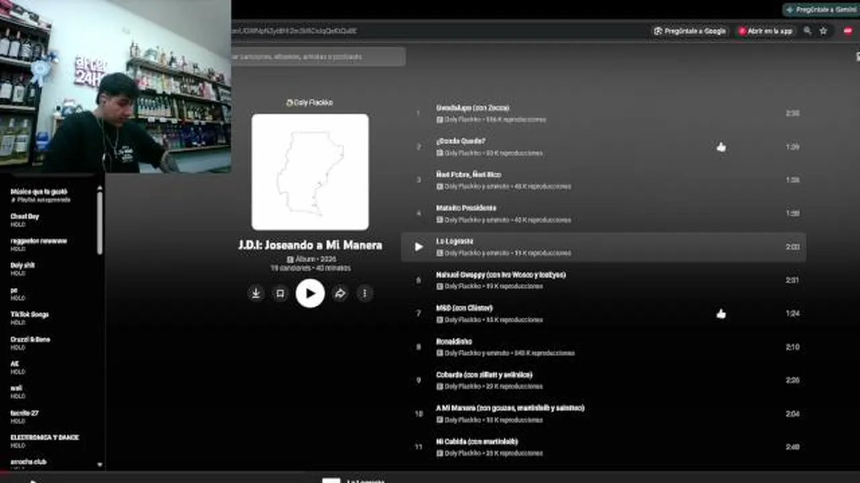Select track 8 Ronaldinho
The width and height of the screenshot is (860, 483).
tap(603, 347)
